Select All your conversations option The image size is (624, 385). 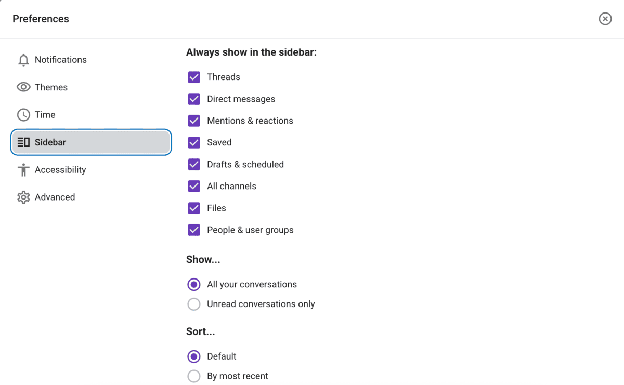(193, 284)
